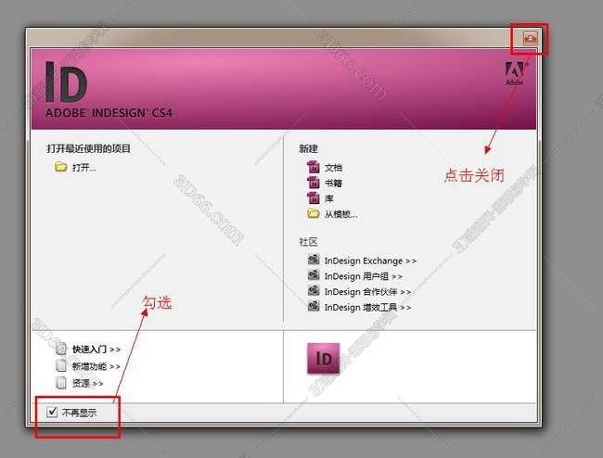Screen dimensions: 603x458
Task: Click the page icon beside 新增功能
Action: coord(61,365)
